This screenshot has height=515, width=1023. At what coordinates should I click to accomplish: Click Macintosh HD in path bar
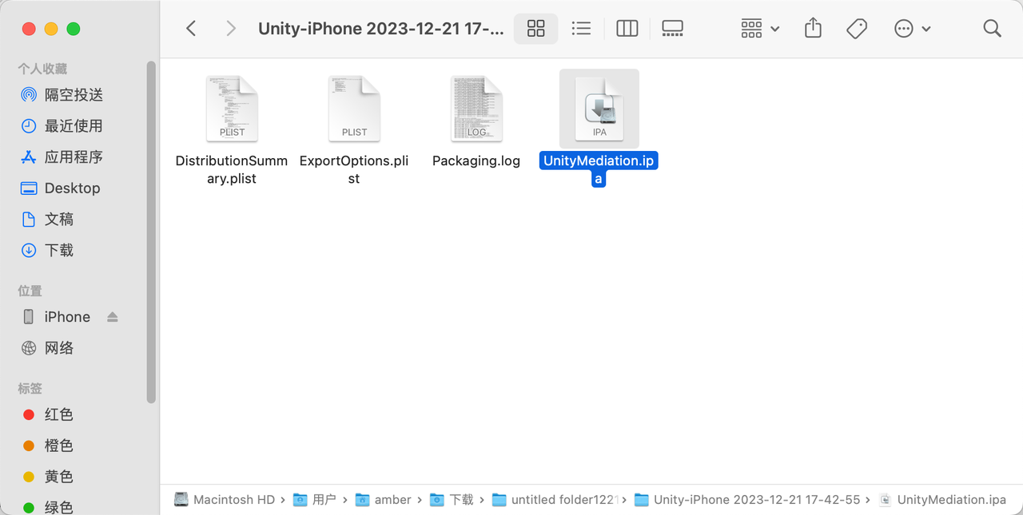225,500
